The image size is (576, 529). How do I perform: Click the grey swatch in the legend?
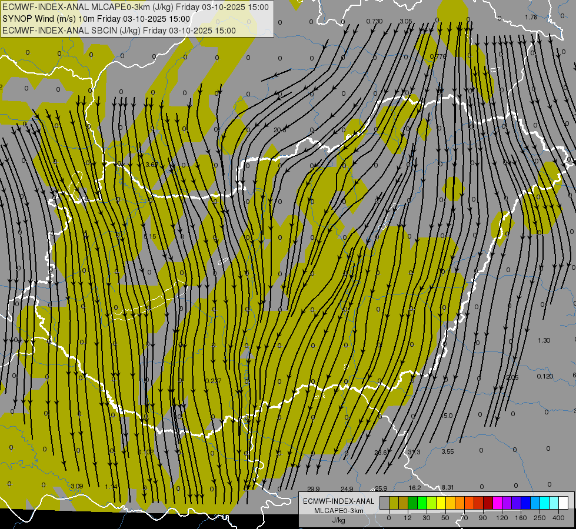385,503
